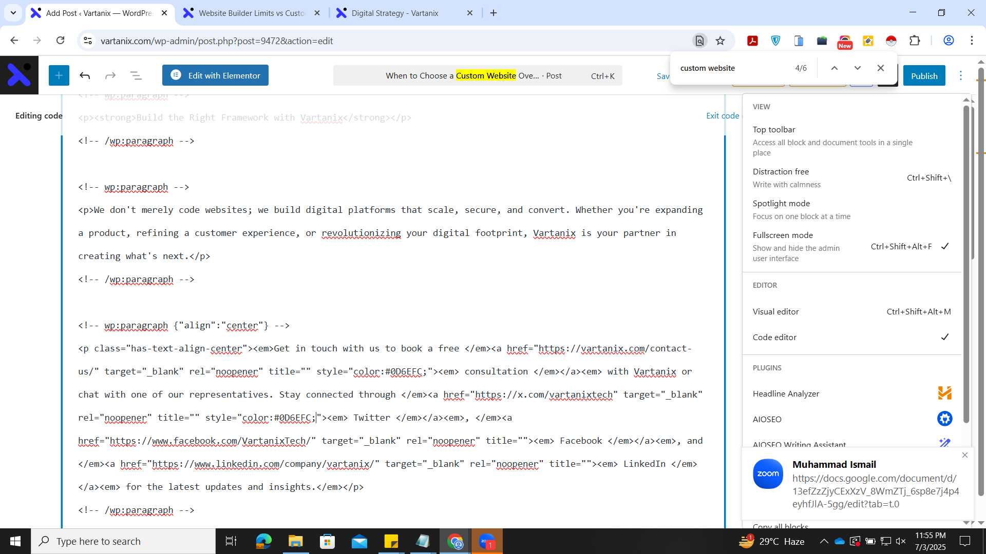The height and width of the screenshot is (554, 986).
Task: Close the Add Post Vartanix tab
Action: tap(164, 13)
